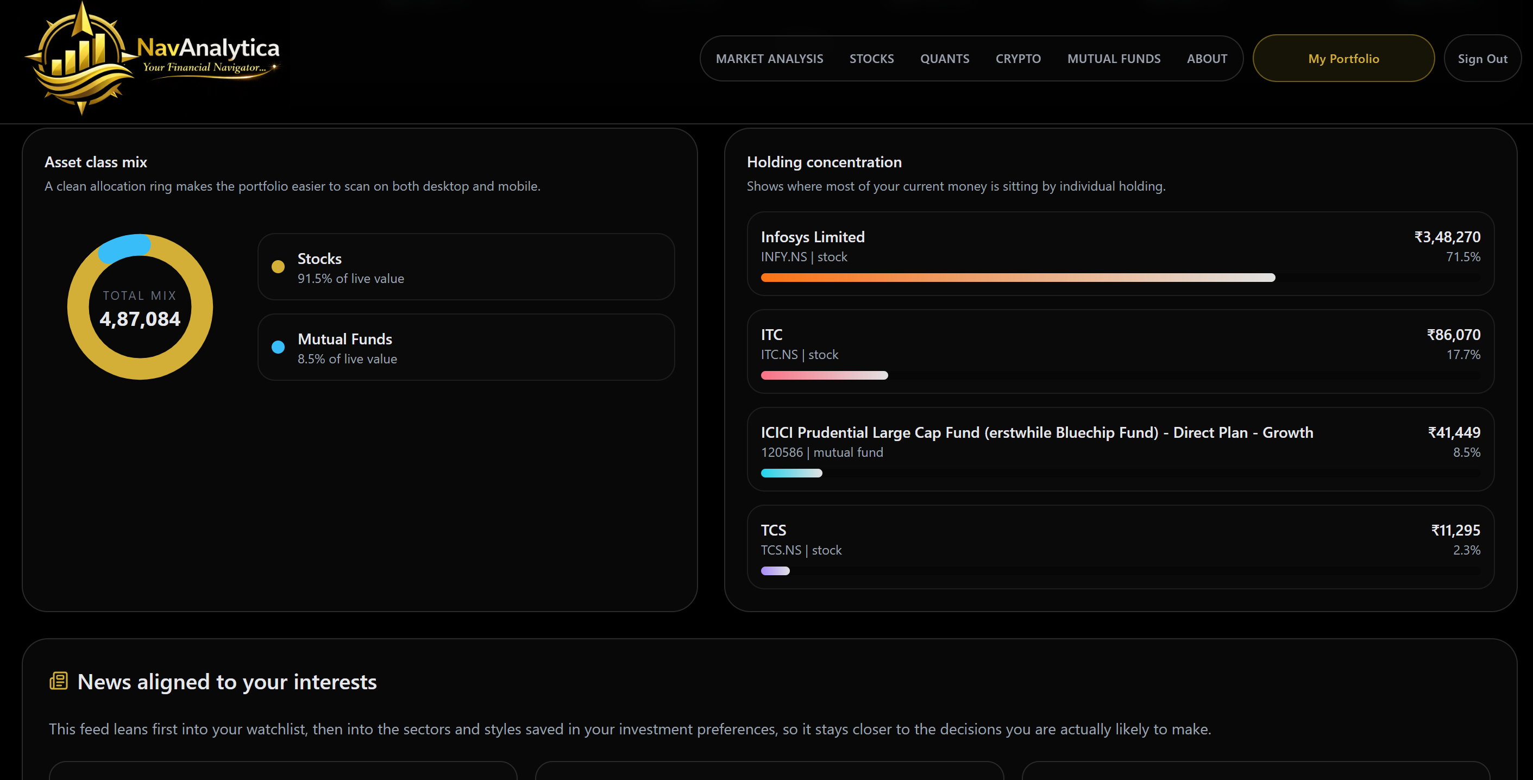Click the 91.5% of live value text

tap(350, 279)
